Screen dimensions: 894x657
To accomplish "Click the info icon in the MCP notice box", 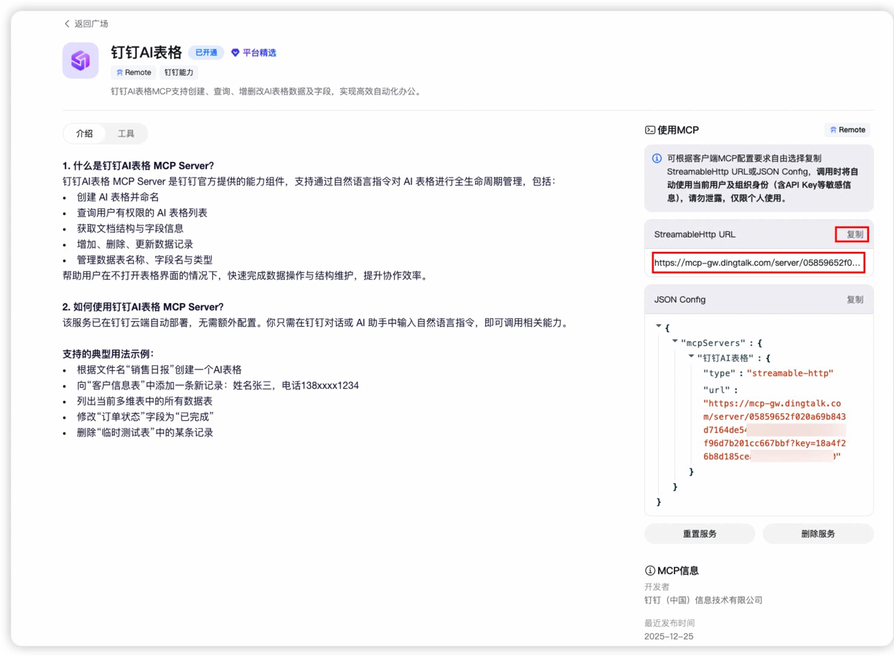I will 656,158.
